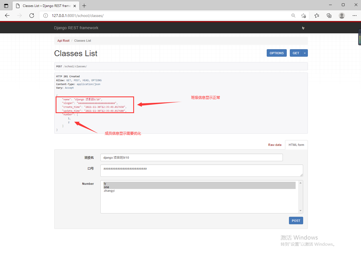Click the "number" JSON key
Image resolution: width=361 pixels, height=254 pixels.
pyautogui.click(x=68, y=114)
